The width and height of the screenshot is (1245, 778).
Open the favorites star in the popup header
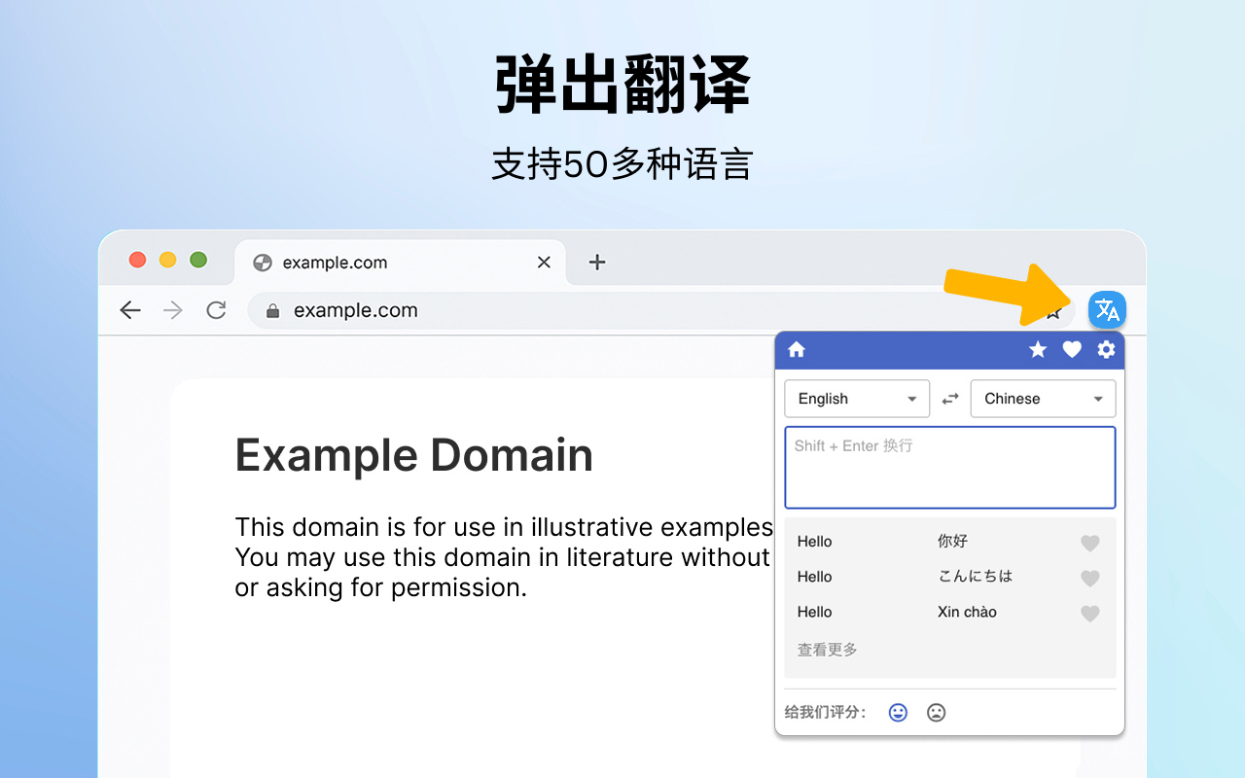click(x=1037, y=349)
